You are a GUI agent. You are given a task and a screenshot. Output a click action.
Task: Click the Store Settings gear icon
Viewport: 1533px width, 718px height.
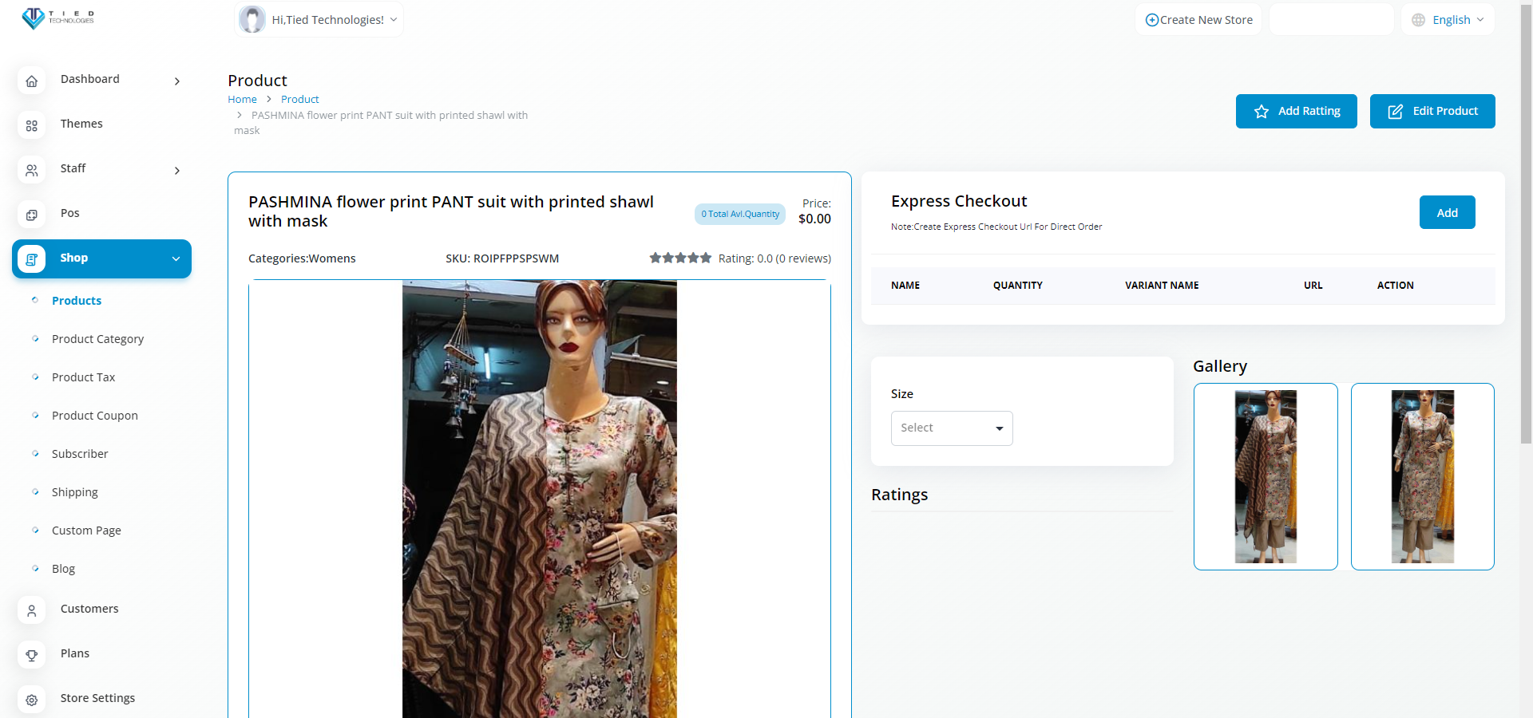tap(32, 700)
